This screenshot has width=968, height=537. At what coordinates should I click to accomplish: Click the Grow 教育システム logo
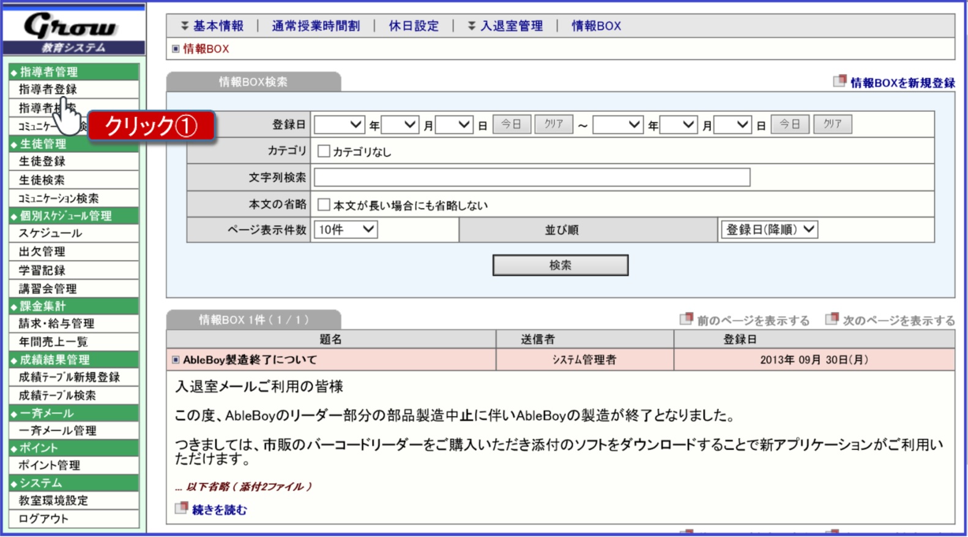73,32
